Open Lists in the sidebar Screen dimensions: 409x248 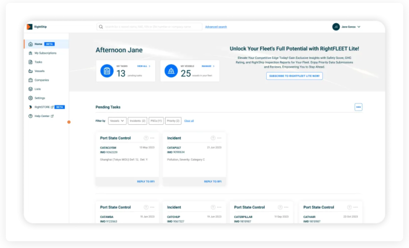click(38, 89)
